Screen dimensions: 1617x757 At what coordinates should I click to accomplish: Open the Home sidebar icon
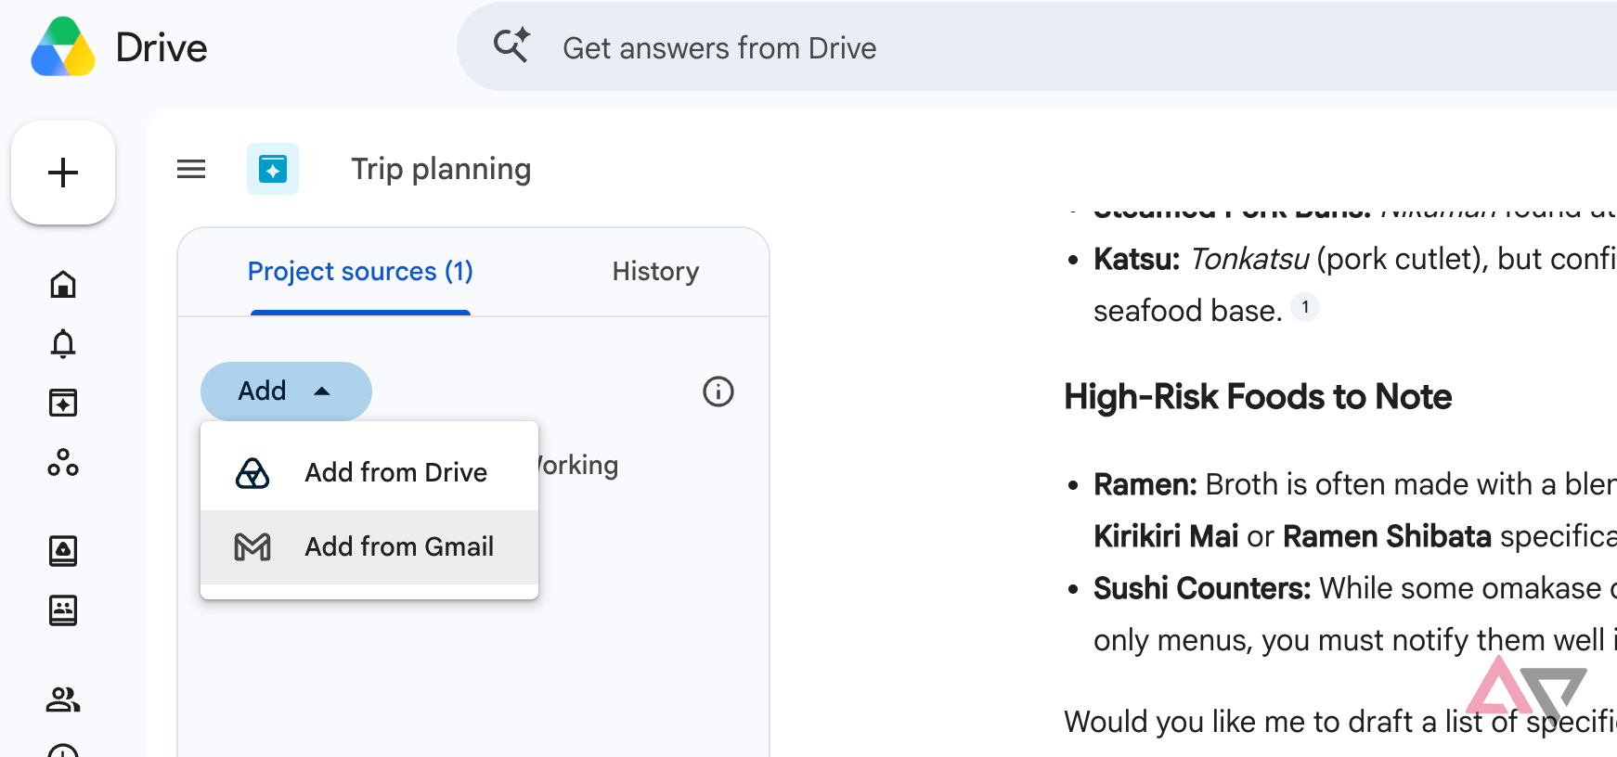coord(63,284)
